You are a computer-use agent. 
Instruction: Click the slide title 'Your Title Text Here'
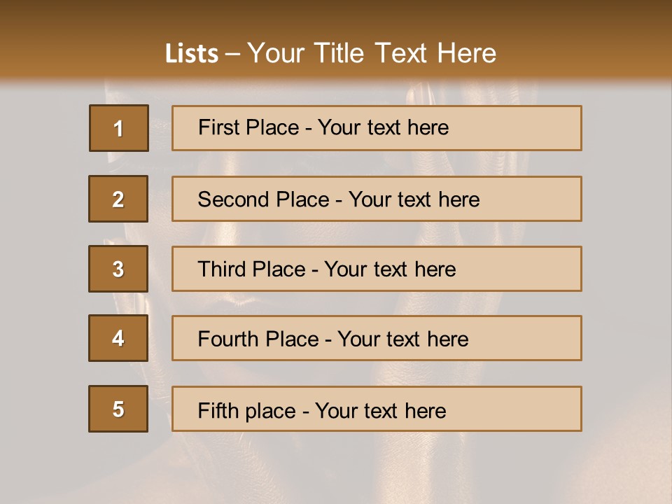pyautogui.click(x=371, y=54)
